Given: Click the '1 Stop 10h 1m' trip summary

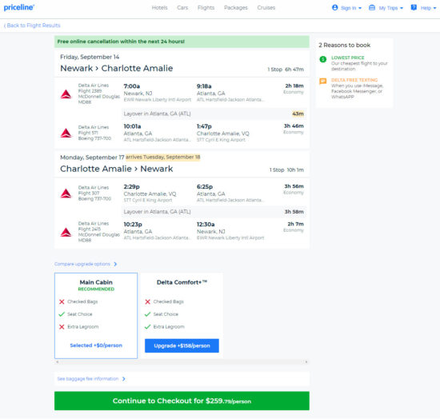Looking at the screenshot, I should coord(286,170).
